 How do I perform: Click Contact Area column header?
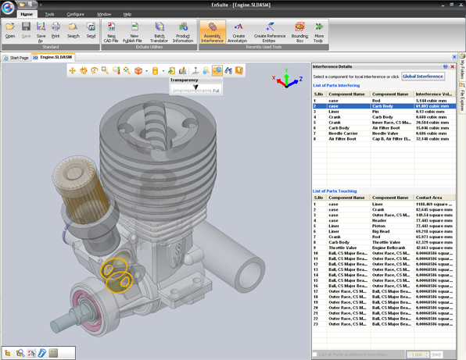(x=435, y=198)
